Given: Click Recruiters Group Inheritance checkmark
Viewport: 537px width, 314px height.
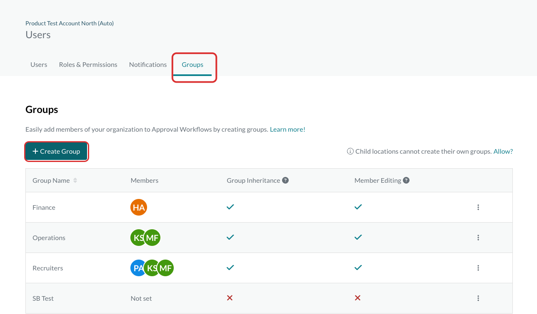Looking at the screenshot, I should point(230,267).
